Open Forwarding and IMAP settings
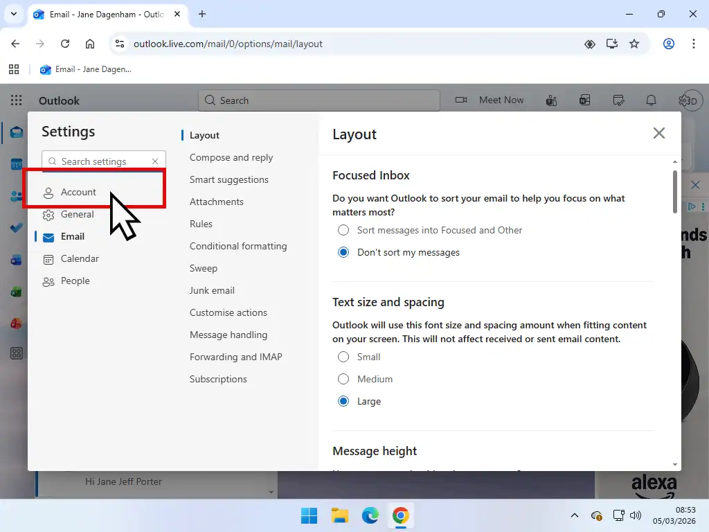Image resolution: width=709 pixels, height=532 pixels. coord(236,357)
